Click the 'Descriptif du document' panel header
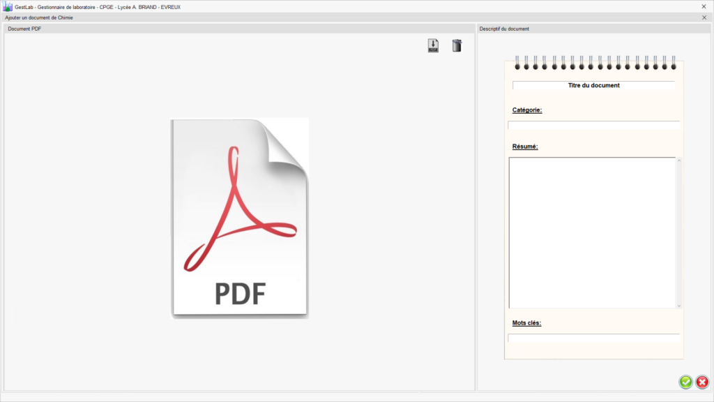 point(504,29)
